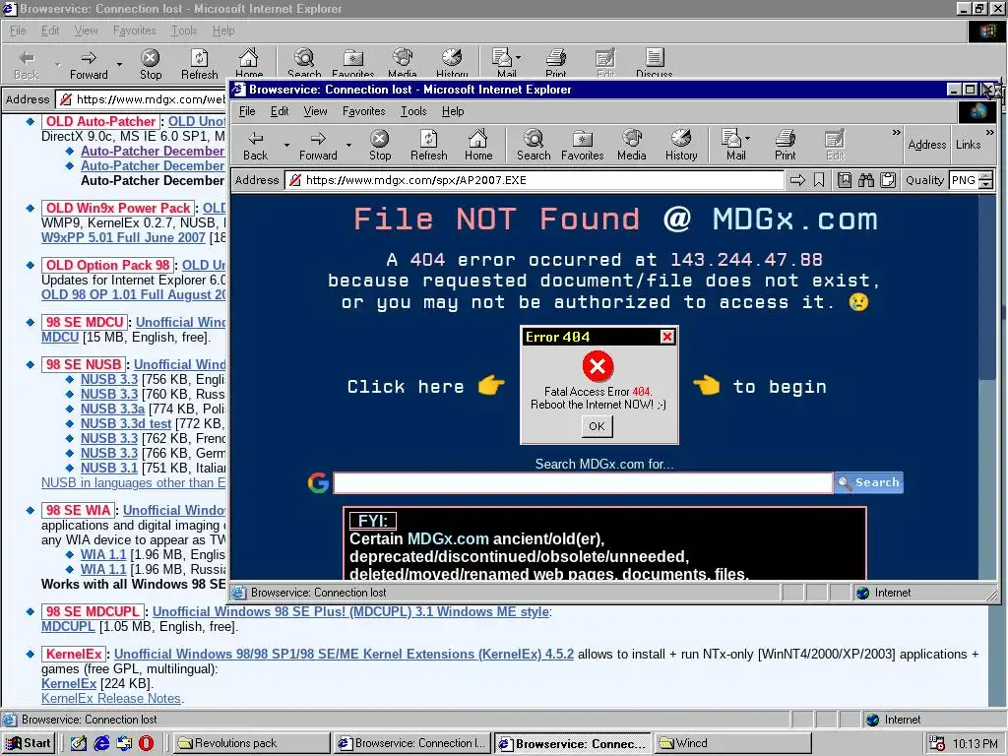Open Mail dropdown in background window toolbar
The height and width of the screenshot is (756, 1008).
(x=518, y=58)
